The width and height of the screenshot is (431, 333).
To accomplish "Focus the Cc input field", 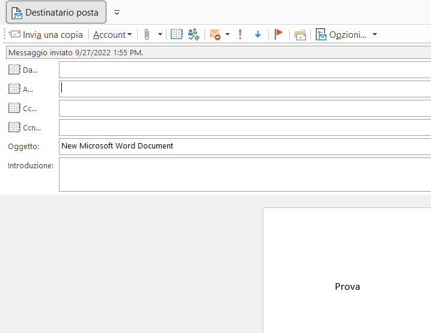I will [x=245, y=108].
